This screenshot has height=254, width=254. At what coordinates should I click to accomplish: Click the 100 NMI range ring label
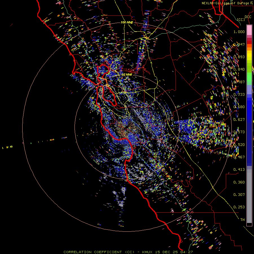127,22
